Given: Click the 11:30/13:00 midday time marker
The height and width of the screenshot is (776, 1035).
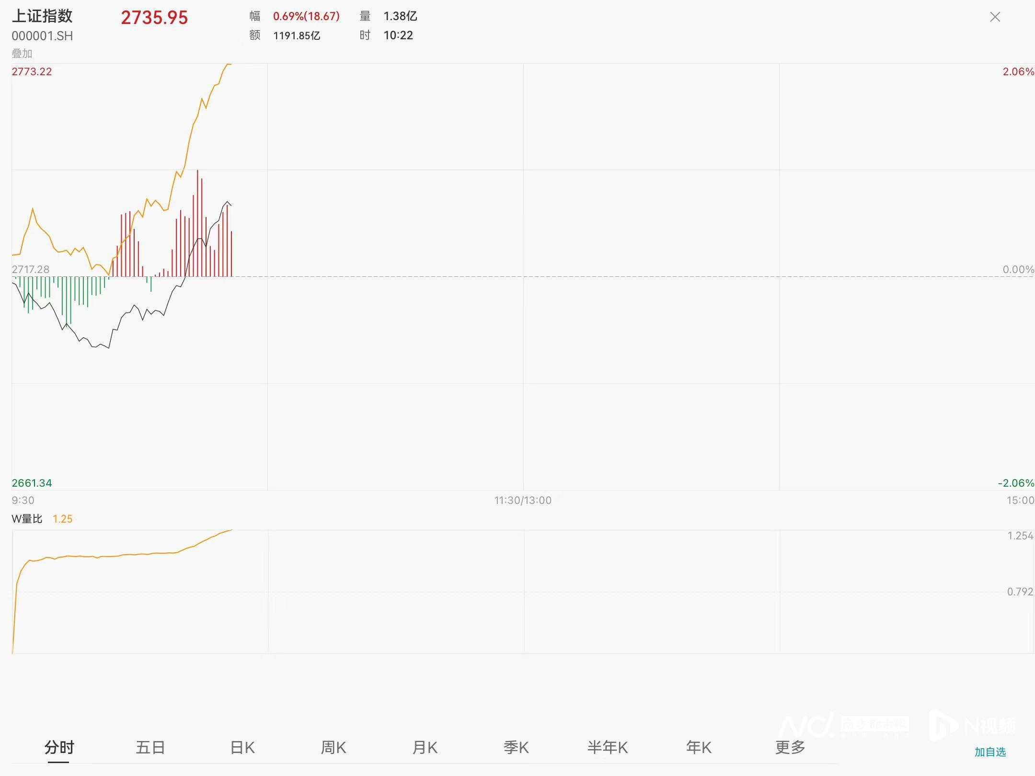Looking at the screenshot, I should pyautogui.click(x=523, y=501).
